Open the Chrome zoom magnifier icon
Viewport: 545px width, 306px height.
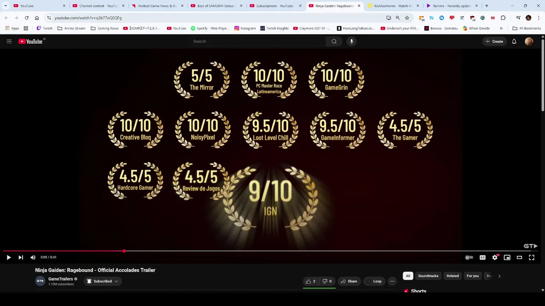click(x=398, y=18)
